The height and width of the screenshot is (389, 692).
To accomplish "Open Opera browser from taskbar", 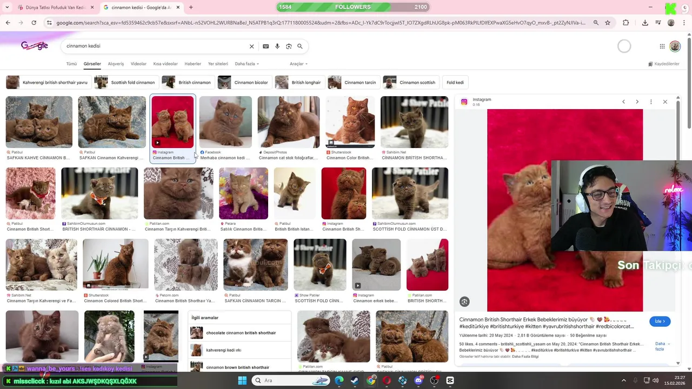I will (x=387, y=380).
